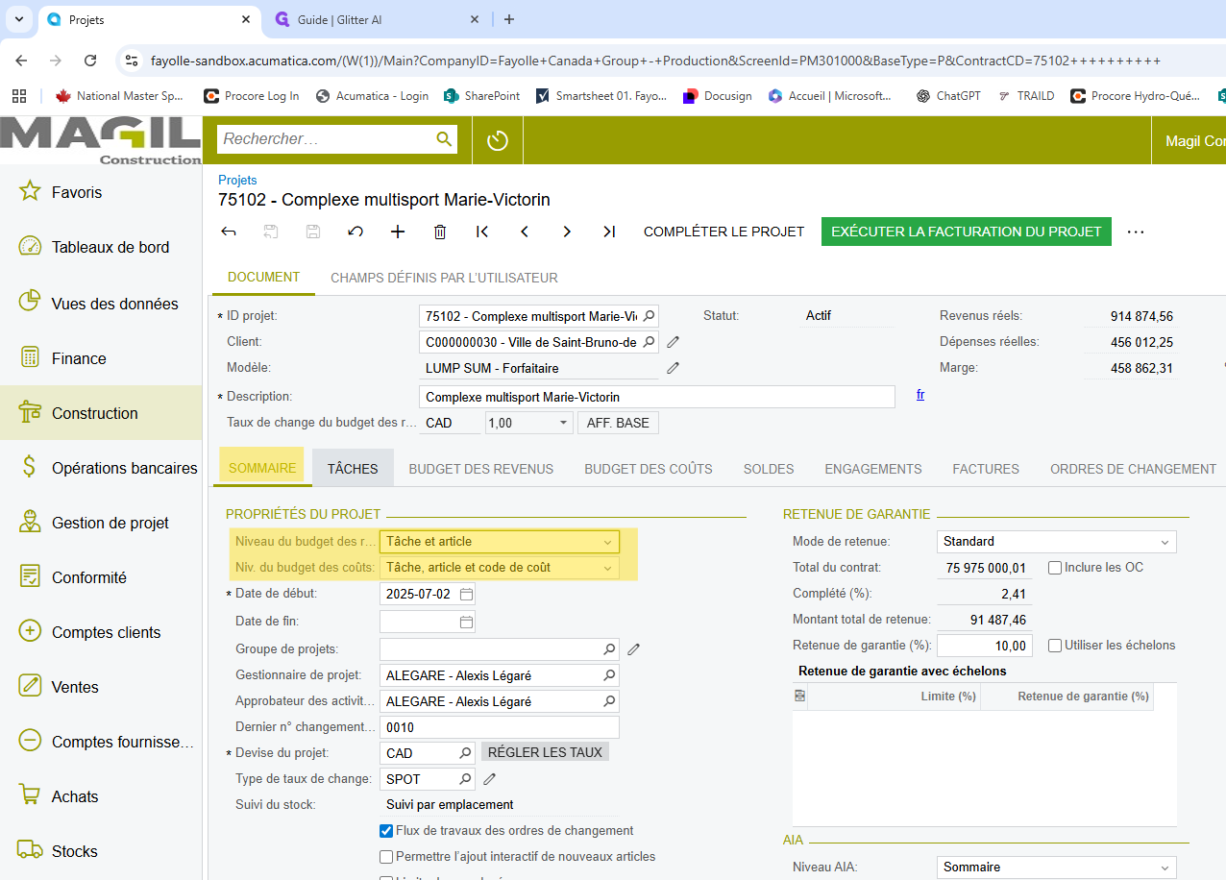Uncheck Flux de travaux des ordres de changement
Screen dimensions: 1226x880
point(386,831)
